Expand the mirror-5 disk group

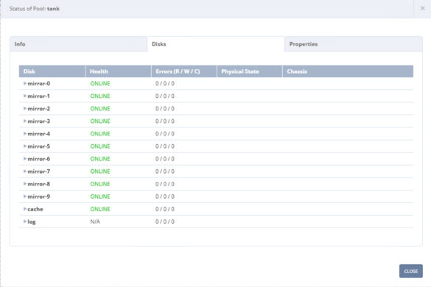pos(25,146)
